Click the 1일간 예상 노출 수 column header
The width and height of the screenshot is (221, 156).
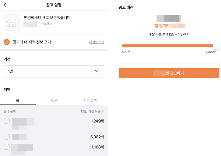click(92, 111)
